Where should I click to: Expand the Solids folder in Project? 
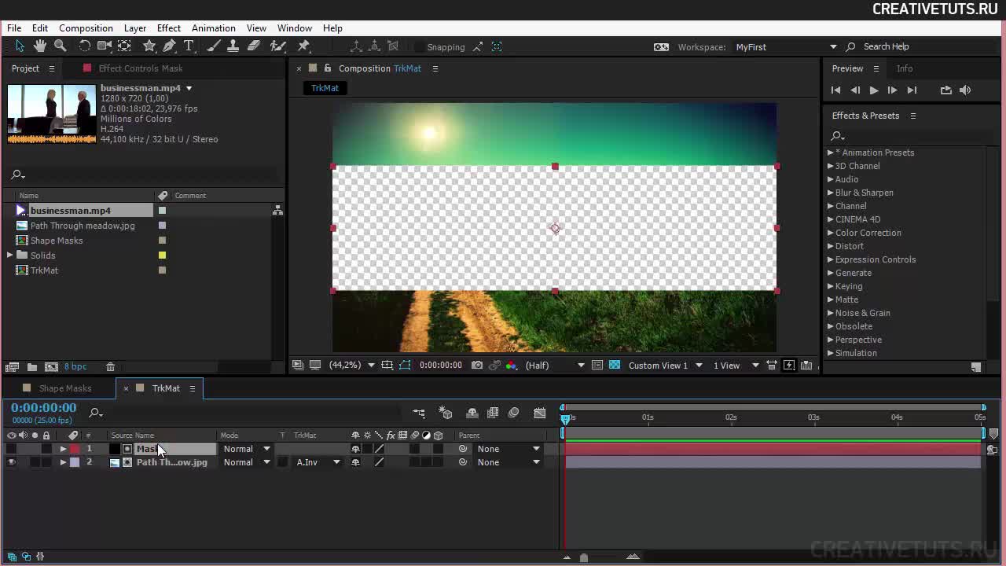coord(10,255)
